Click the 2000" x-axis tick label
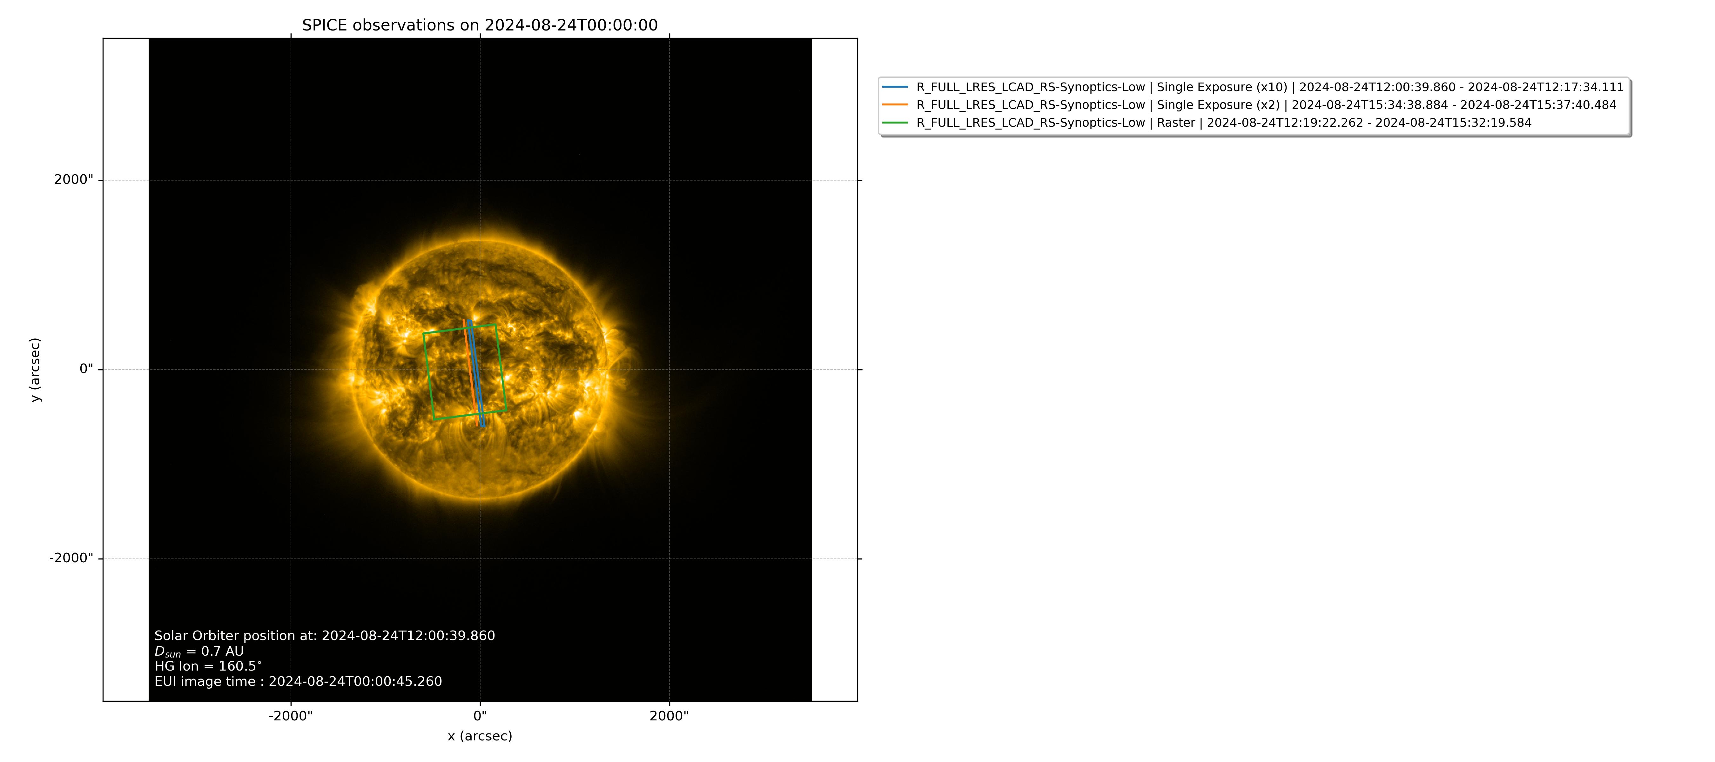 coord(669,716)
